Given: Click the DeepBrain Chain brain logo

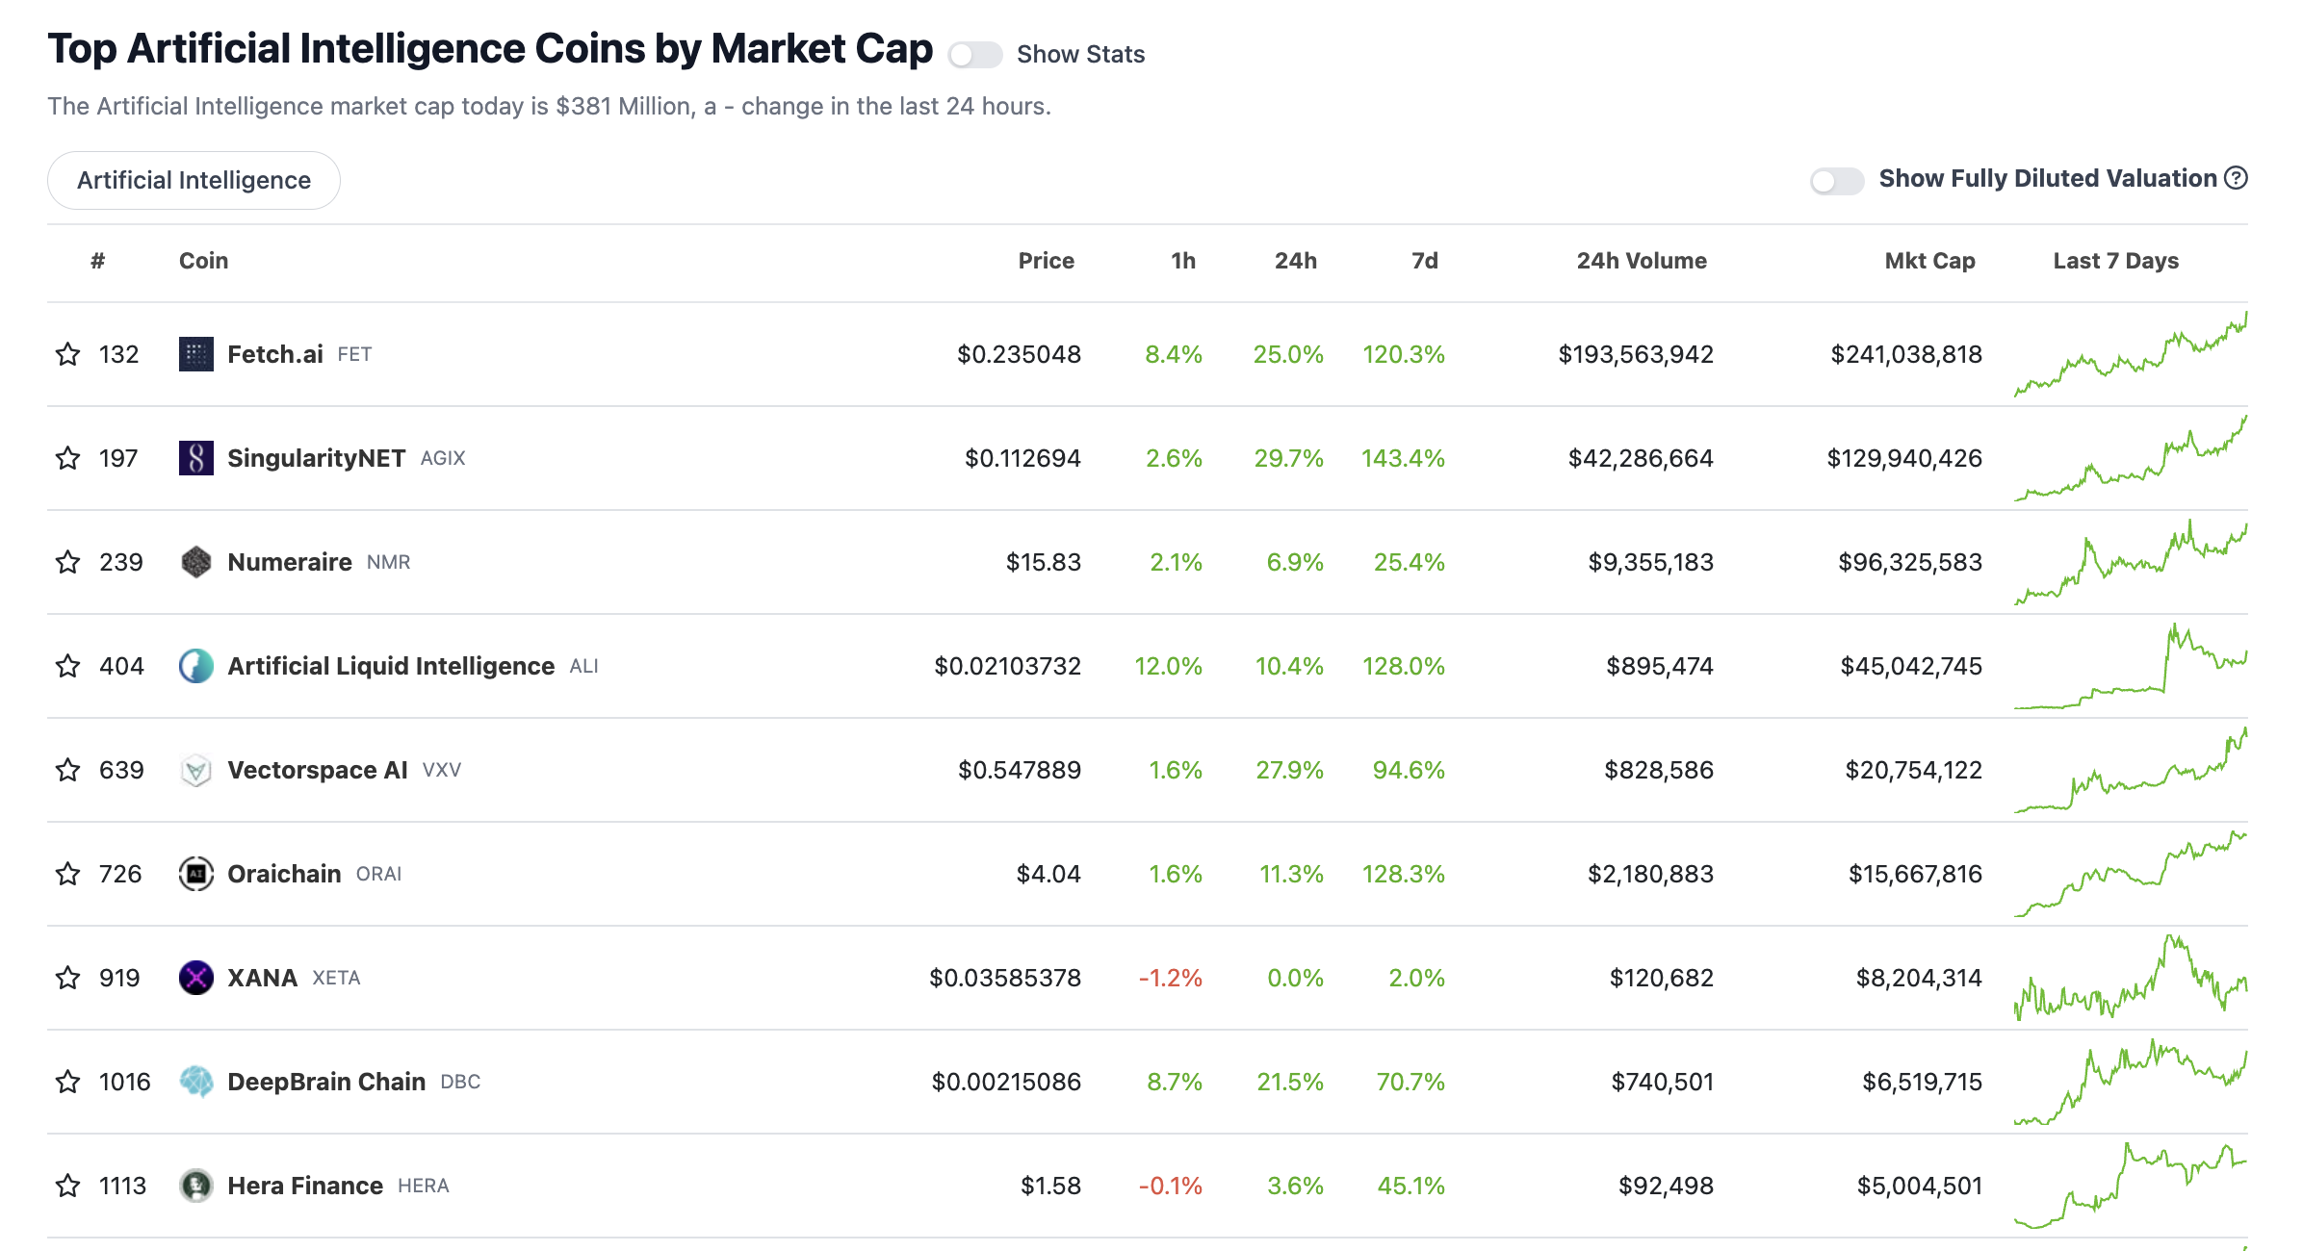Looking at the screenshot, I should click(196, 1082).
